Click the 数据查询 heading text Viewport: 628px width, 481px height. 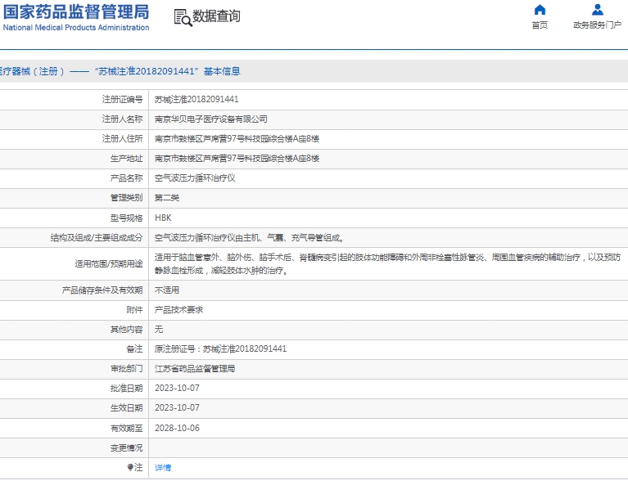pos(216,16)
